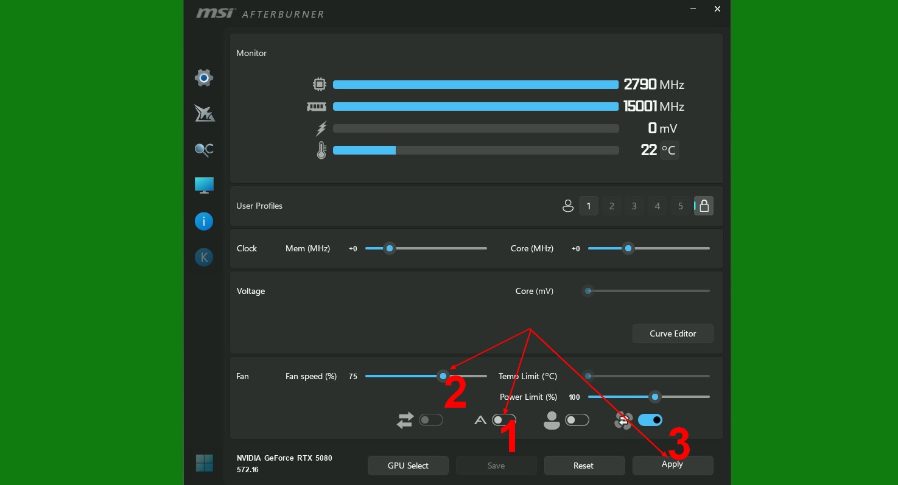This screenshot has width=898, height=485.
Task: Disable the fan sync toggle
Action: coord(650,420)
